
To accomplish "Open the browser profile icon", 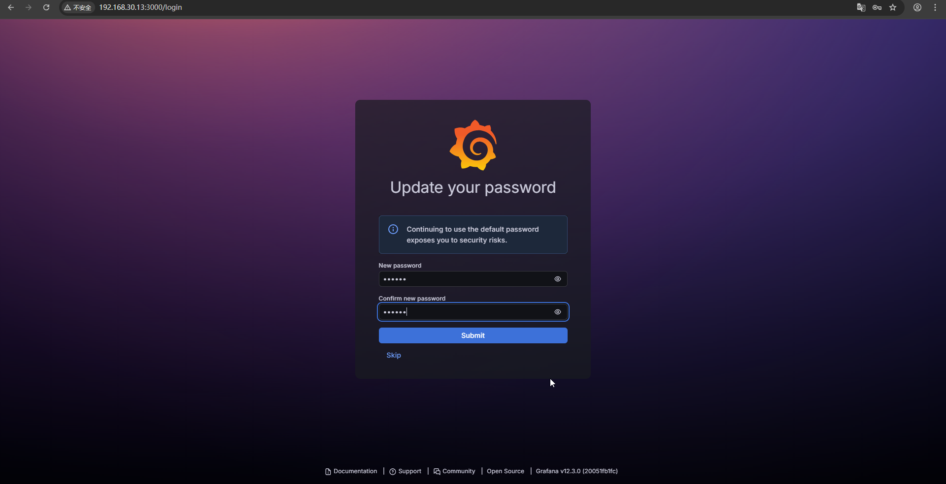I will pyautogui.click(x=917, y=7).
